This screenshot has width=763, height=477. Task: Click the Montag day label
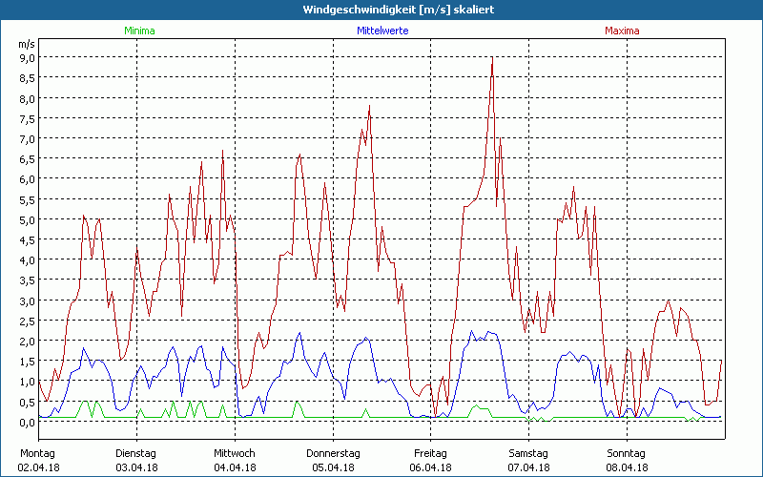pyautogui.click(x=38, y=453)
